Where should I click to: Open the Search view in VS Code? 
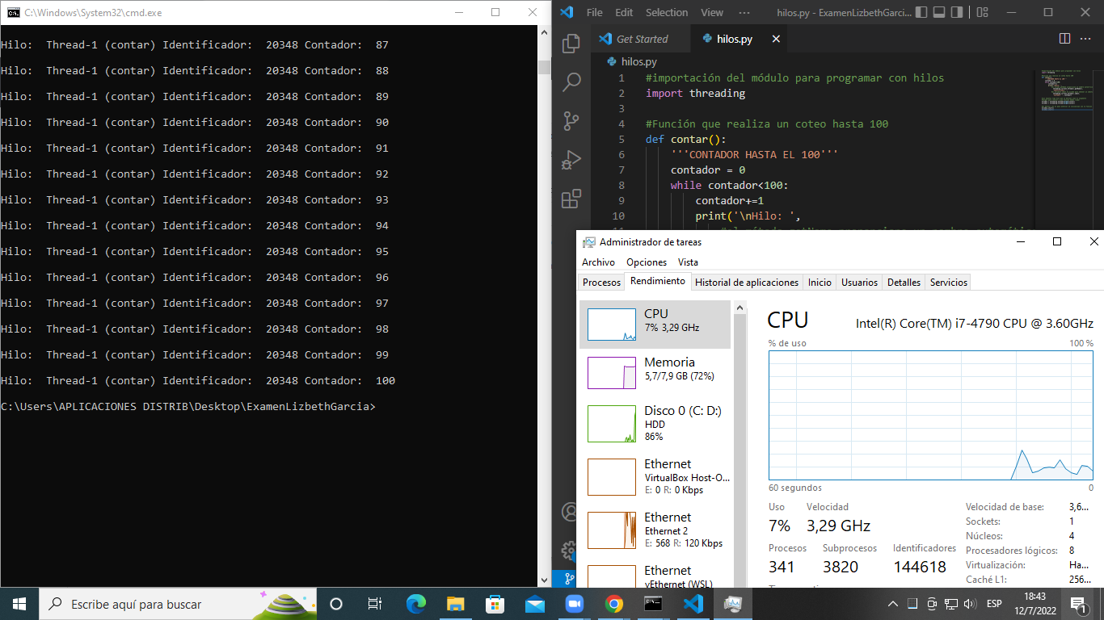571,82
